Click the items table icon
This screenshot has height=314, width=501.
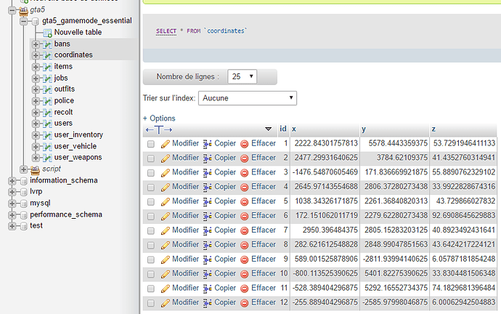[x=47, y=67]
